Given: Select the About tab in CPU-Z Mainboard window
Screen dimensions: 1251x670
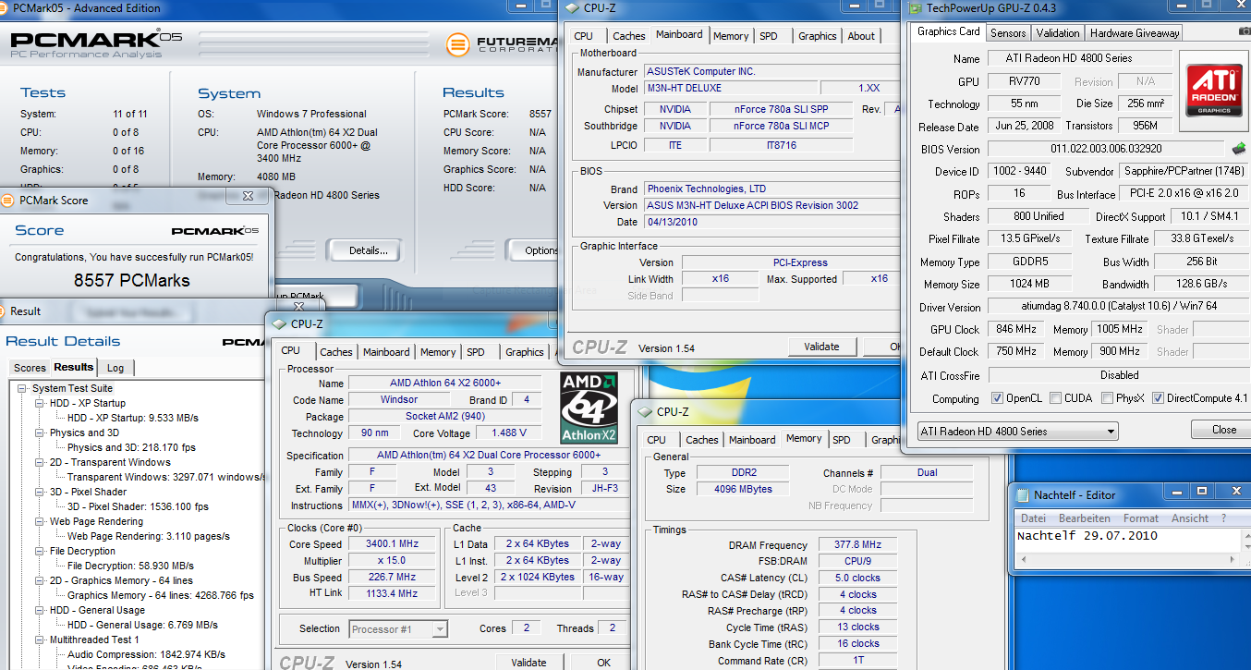Looking at the screenshot, I should [861, 36].
